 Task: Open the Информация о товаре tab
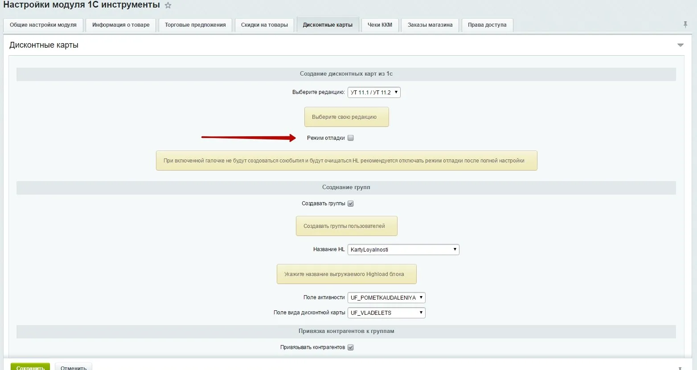[x=121, y=25]
